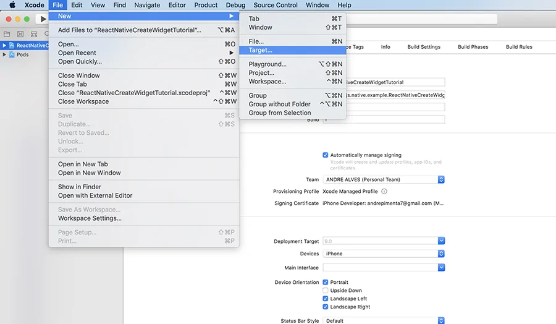This screenshot has width=556, height=324.
Task: Choose Close Tab menu item
Action: point(143,84)
